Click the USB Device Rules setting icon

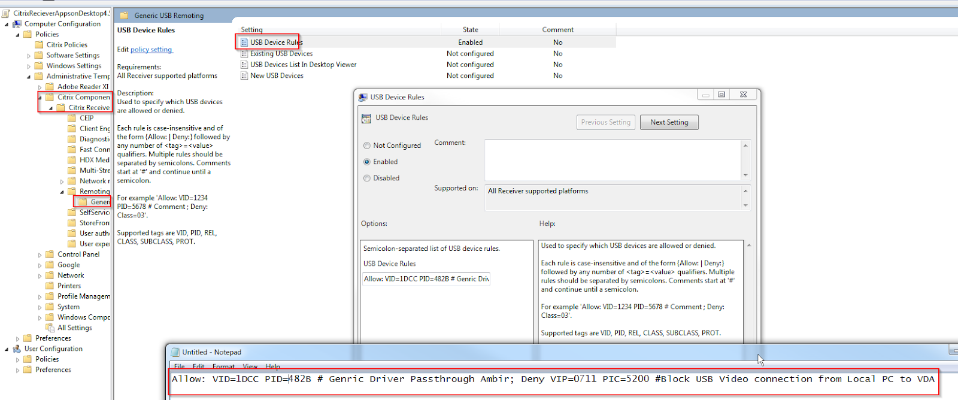(244, 43)
